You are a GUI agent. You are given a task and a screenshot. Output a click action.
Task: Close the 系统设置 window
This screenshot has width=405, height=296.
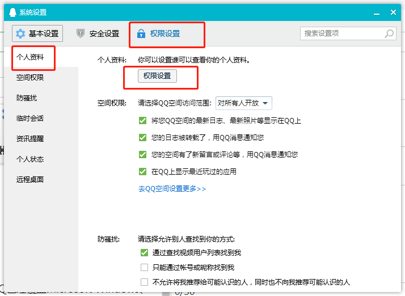click(x=393, y=12)
